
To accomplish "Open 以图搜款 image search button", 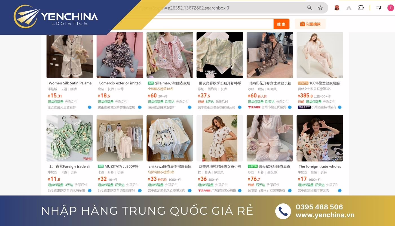I will point(310,24).
